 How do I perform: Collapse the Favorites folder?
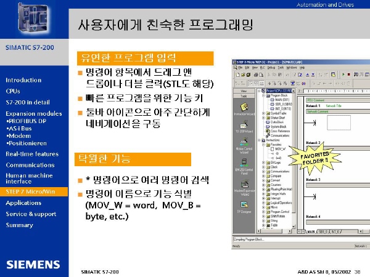coord(263,145)
